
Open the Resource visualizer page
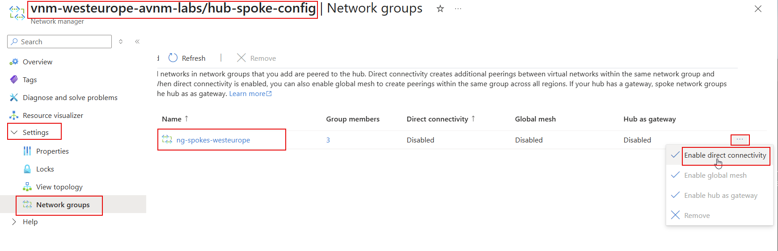[x=53, y=115]
